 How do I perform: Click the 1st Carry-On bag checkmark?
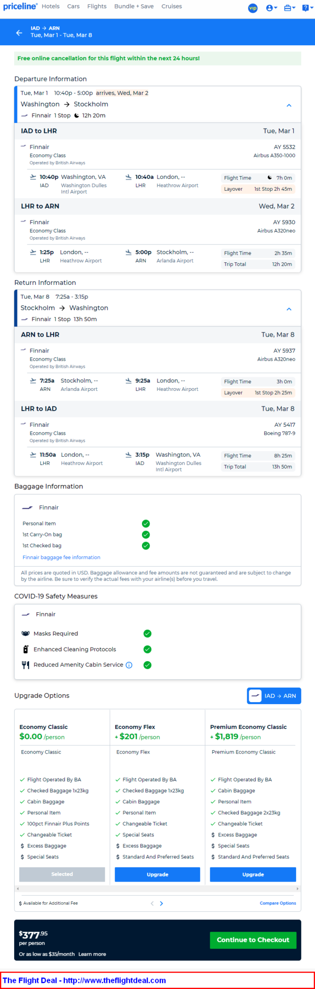[x=146, y=535]
